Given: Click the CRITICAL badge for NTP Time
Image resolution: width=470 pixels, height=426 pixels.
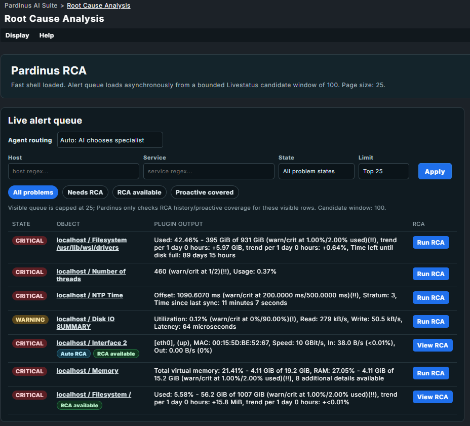Looking at the screenshot, I should 29,296.
